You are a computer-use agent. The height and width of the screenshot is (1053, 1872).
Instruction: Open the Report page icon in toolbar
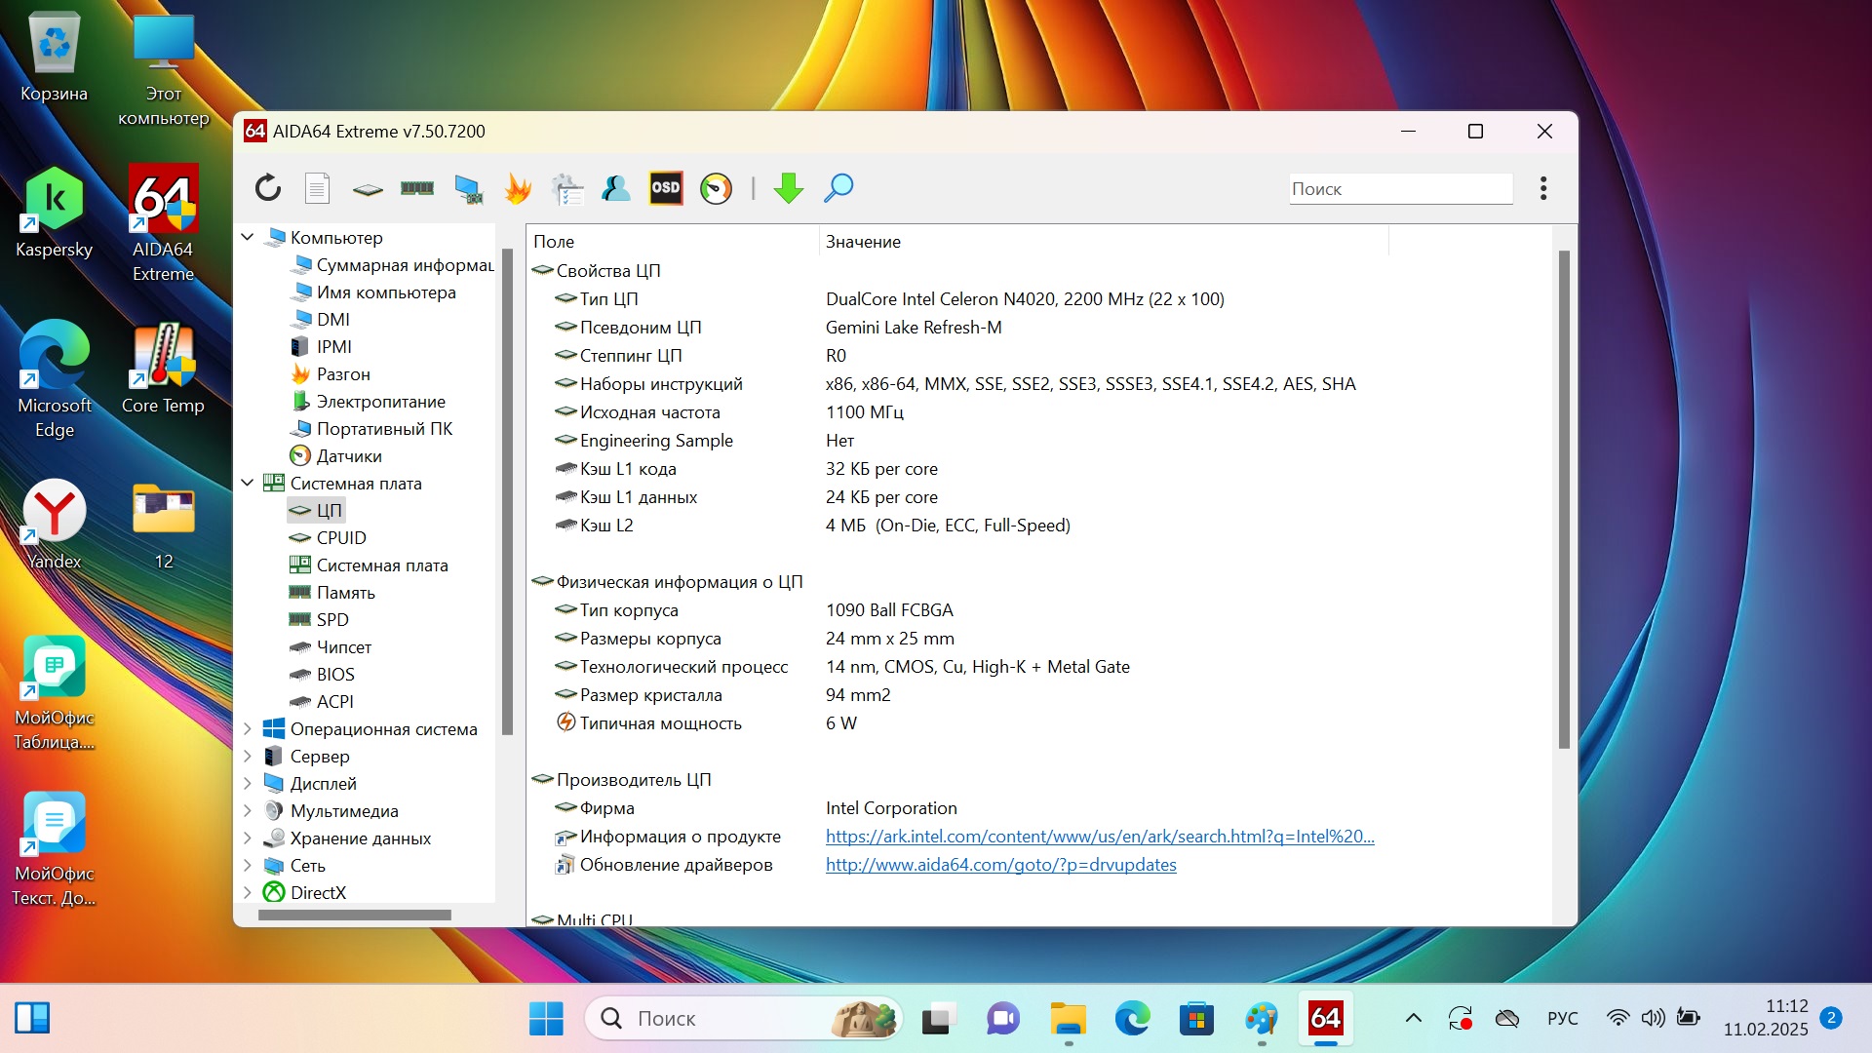click(x=317, y=188)
